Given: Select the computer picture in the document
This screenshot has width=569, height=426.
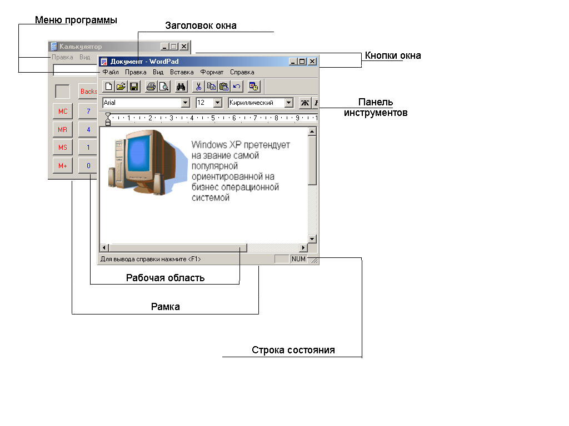Looking at the screenshot, I should (147, 163).
